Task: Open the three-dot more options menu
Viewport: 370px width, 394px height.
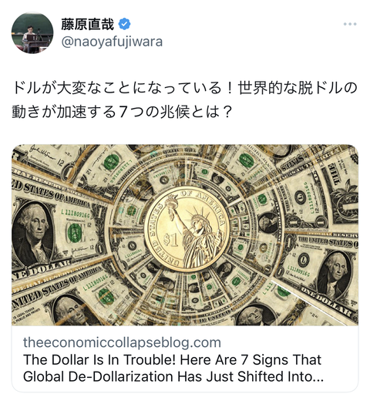Action: tap(350, 24)
